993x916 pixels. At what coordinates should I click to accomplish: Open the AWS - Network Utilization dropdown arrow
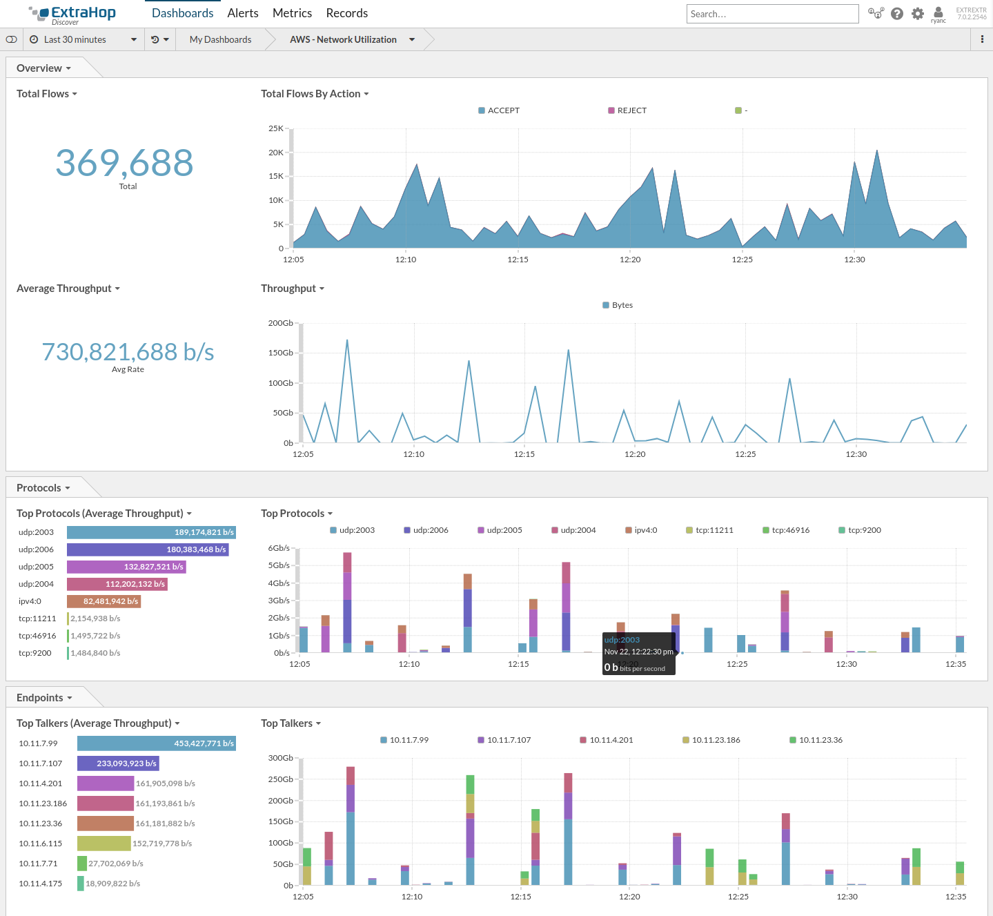[x=412, y=39]
